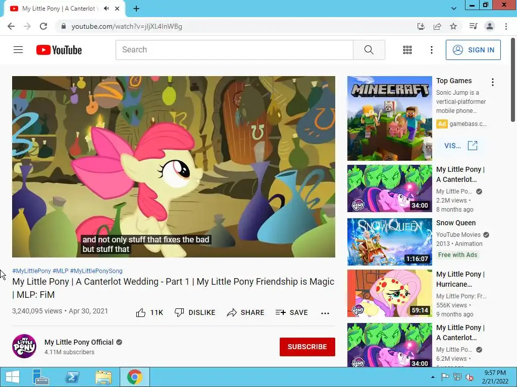Save video to playlist with SAVE
517x387 pixels.
pos(291,312)
